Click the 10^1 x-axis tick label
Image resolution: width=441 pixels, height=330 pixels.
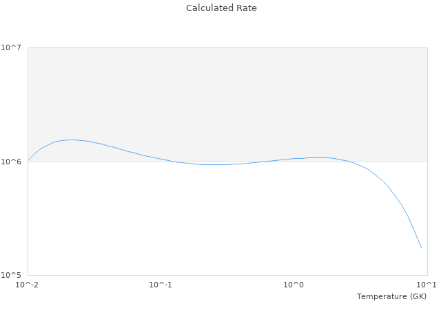click(427, 285)
